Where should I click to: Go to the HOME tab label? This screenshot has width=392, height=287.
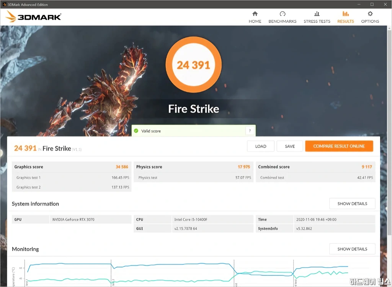click(x=255, y=21)
